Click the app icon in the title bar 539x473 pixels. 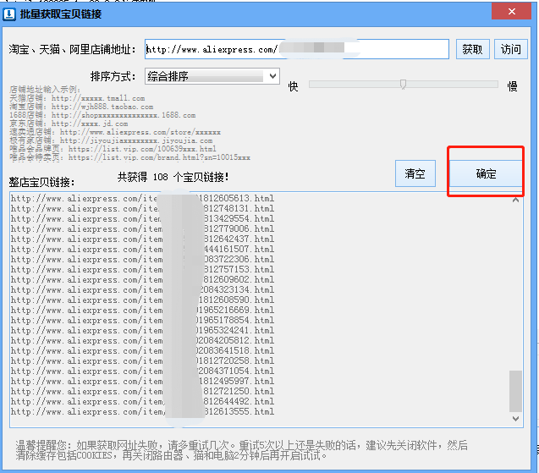[x=11, y=12]
